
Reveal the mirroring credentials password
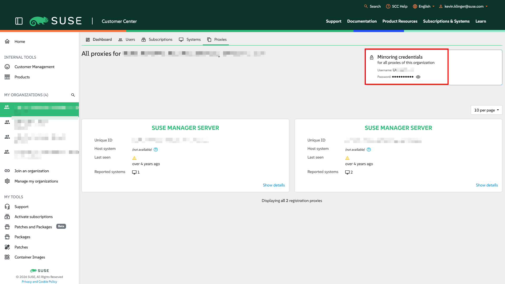[418, 77]
